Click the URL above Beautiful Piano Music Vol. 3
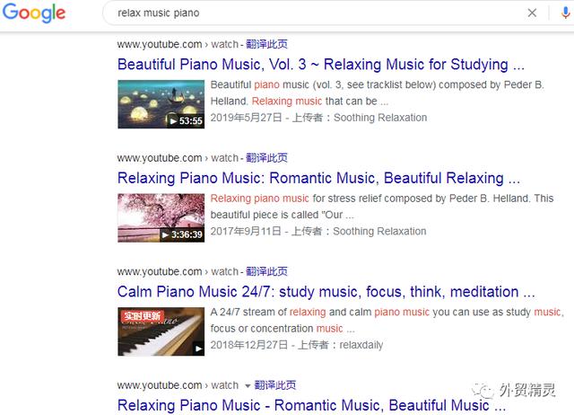 tap(178, 44)
